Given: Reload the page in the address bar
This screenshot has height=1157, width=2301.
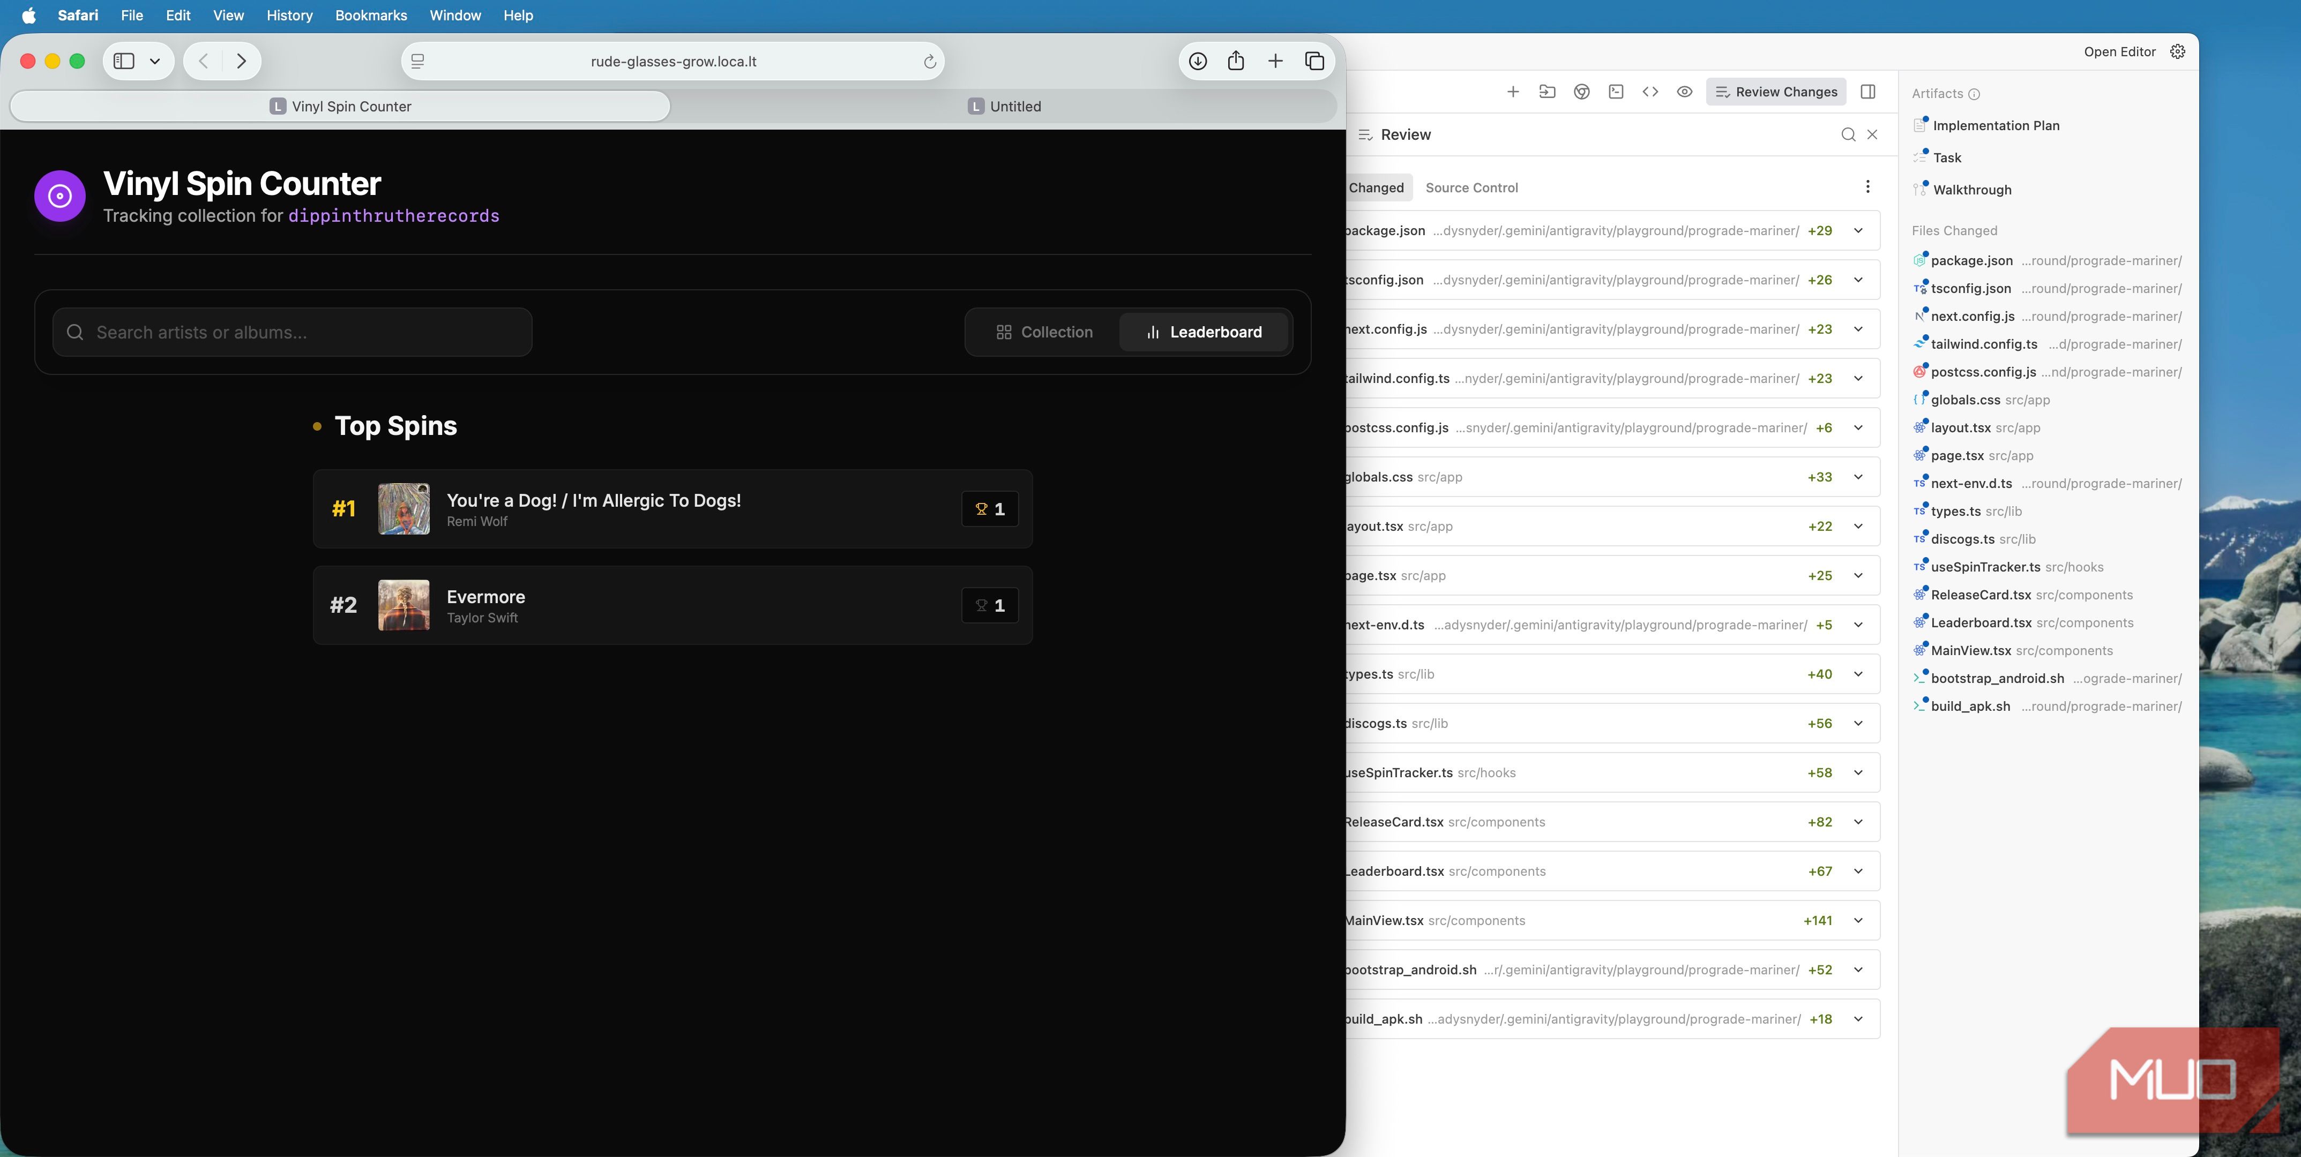Looking at the screenshot, I should [x=929, y=62].
